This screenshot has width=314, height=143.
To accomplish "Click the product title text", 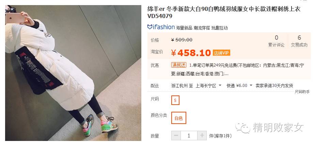I will click(x=224, y=12).
